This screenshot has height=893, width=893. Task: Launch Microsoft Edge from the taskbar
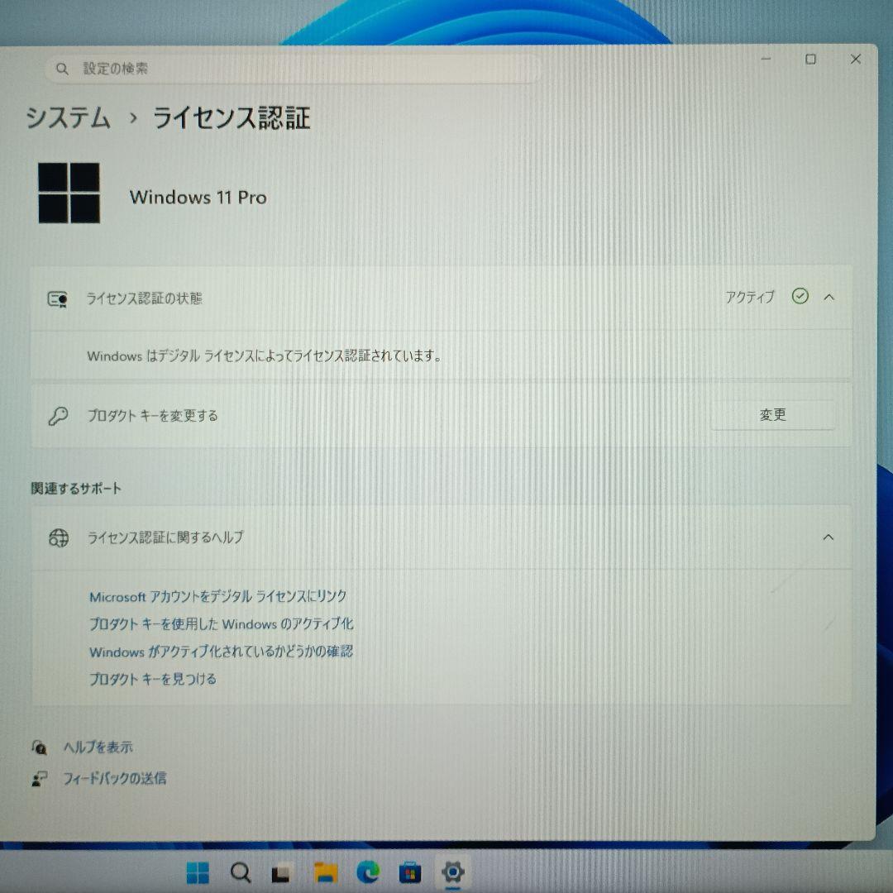pos(368,872)
